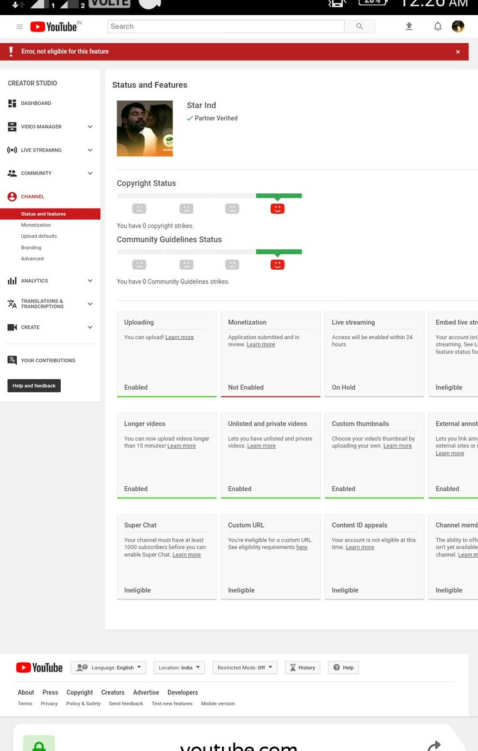Click the Live Streaming broadcast icon
478x751 pixels.
tap(12, 150)
